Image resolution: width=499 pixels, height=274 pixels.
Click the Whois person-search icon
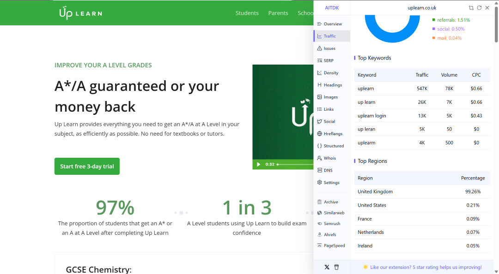[x=320, y=158]
